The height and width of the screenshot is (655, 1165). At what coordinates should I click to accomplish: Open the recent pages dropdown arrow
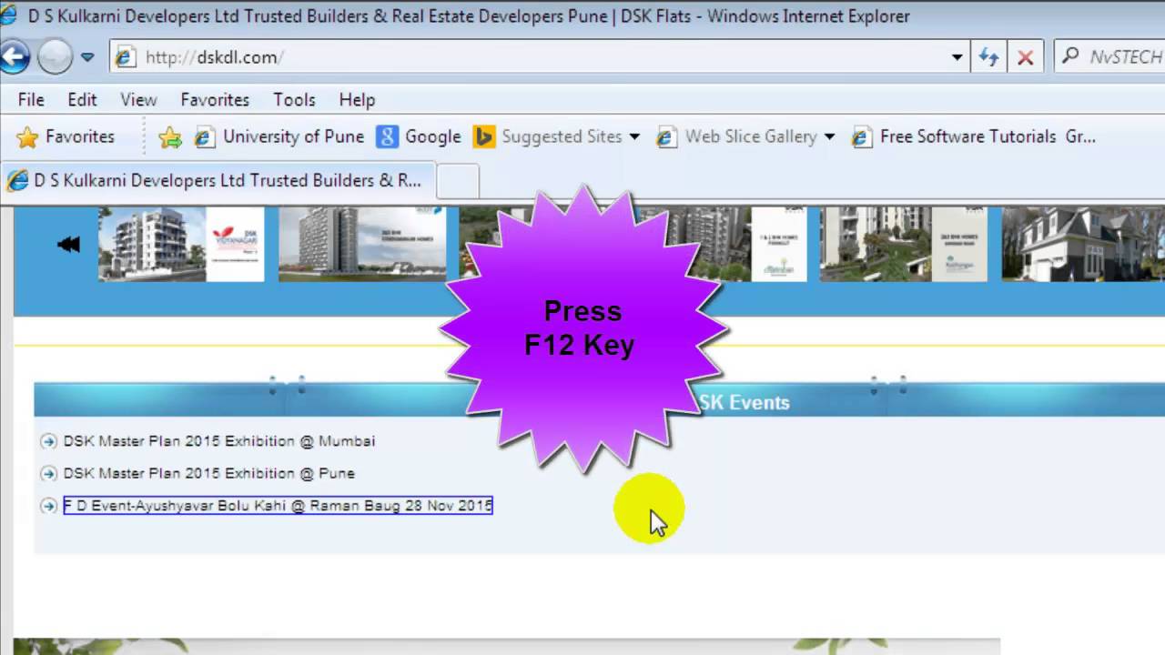87,57
